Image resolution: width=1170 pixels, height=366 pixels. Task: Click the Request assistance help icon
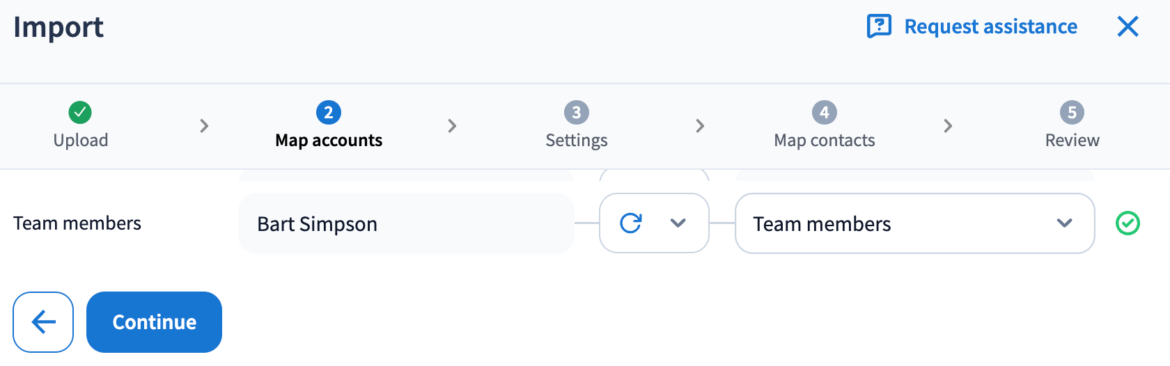[879, 26]
